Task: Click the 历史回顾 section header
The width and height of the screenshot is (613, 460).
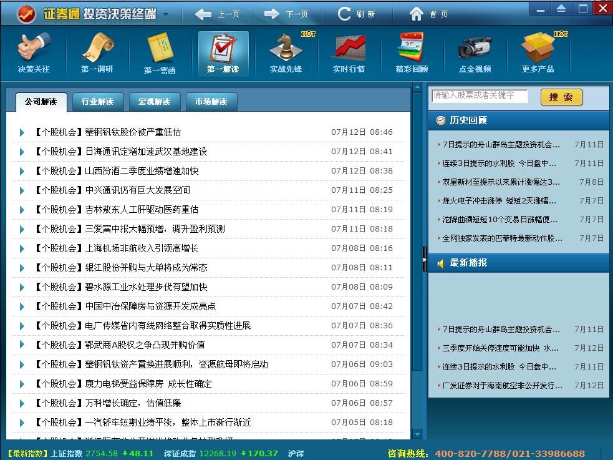Action: pyautogui.click(x=518, y=120)
